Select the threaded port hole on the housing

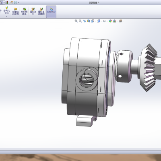point(87,80)
